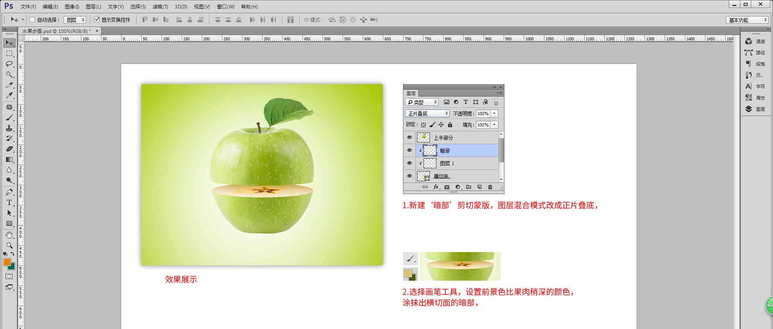The width and height of the screenshot is (773, 329).
Task: Change the screen mode from the toolbox
Action: tap(9, 287)
